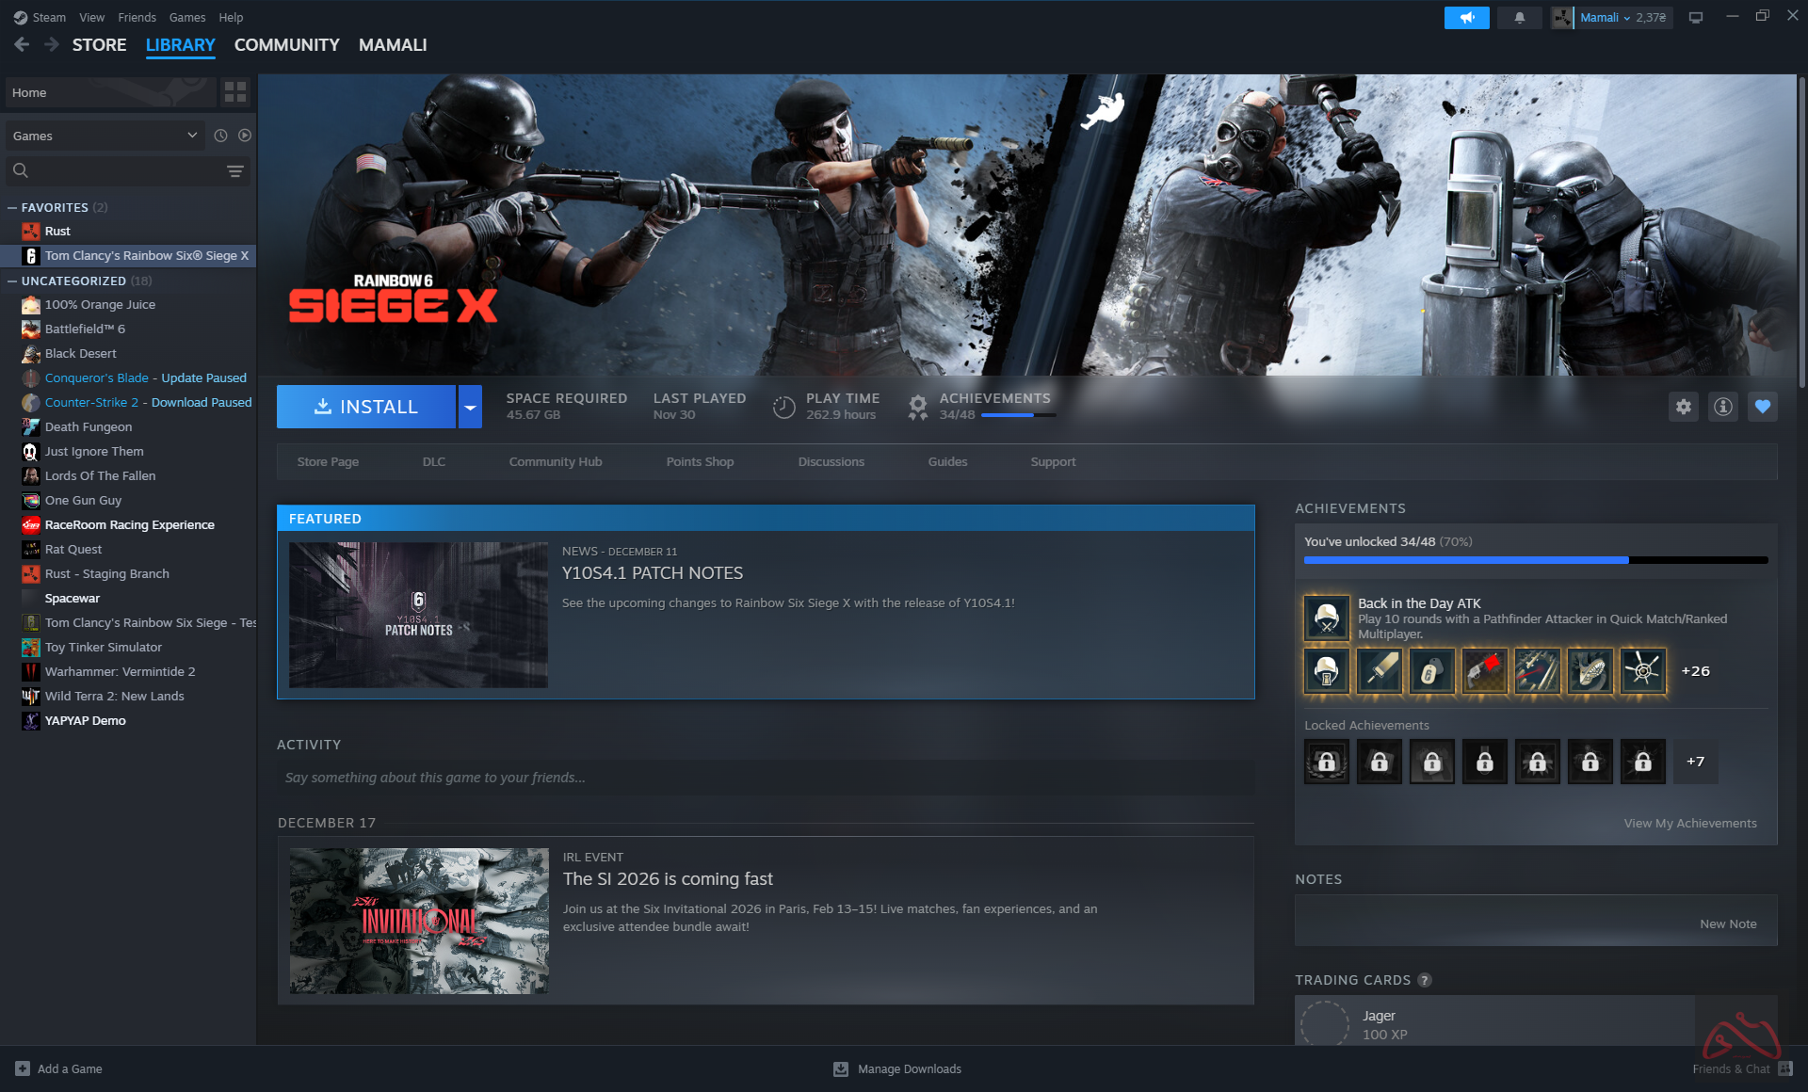
Task: Open game settings gear icon
Action: coord(1684,407)
